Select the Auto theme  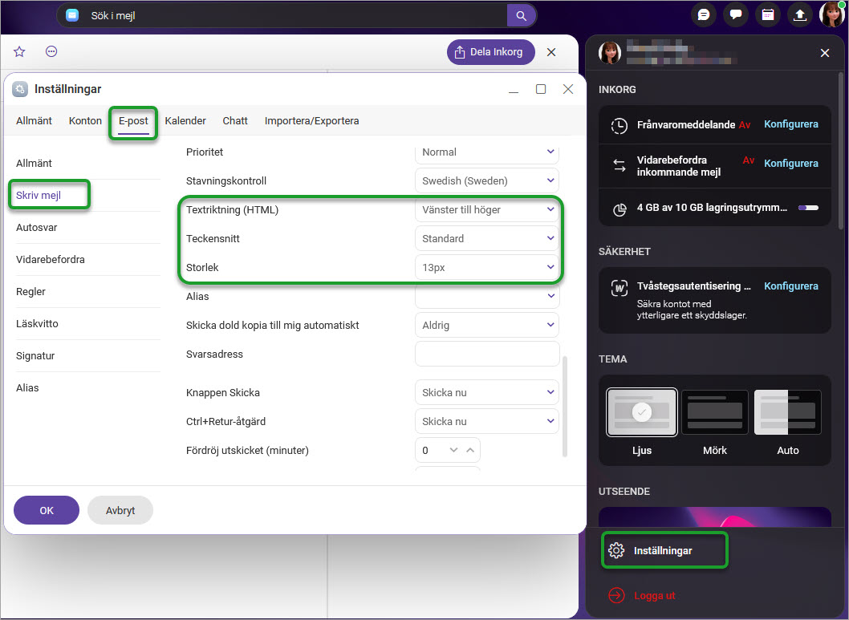pos(787,413)
